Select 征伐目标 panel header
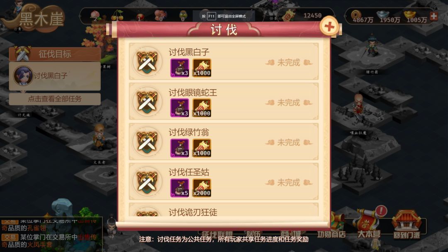This screenshot has width=448, height=252. tap(55, 54)
